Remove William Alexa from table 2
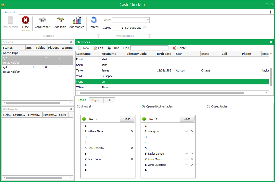 point(132,131)
